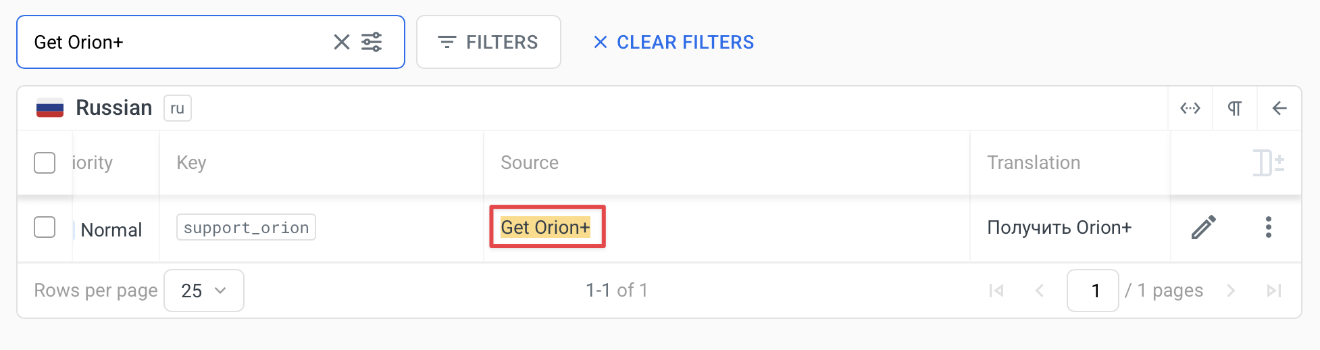Screen dimensions: 1320x350
Task: Edit translation with pencil icon
Action: point(1203,228)
